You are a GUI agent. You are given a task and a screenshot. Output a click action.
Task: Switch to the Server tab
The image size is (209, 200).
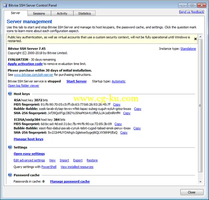(x=16, y=13)
